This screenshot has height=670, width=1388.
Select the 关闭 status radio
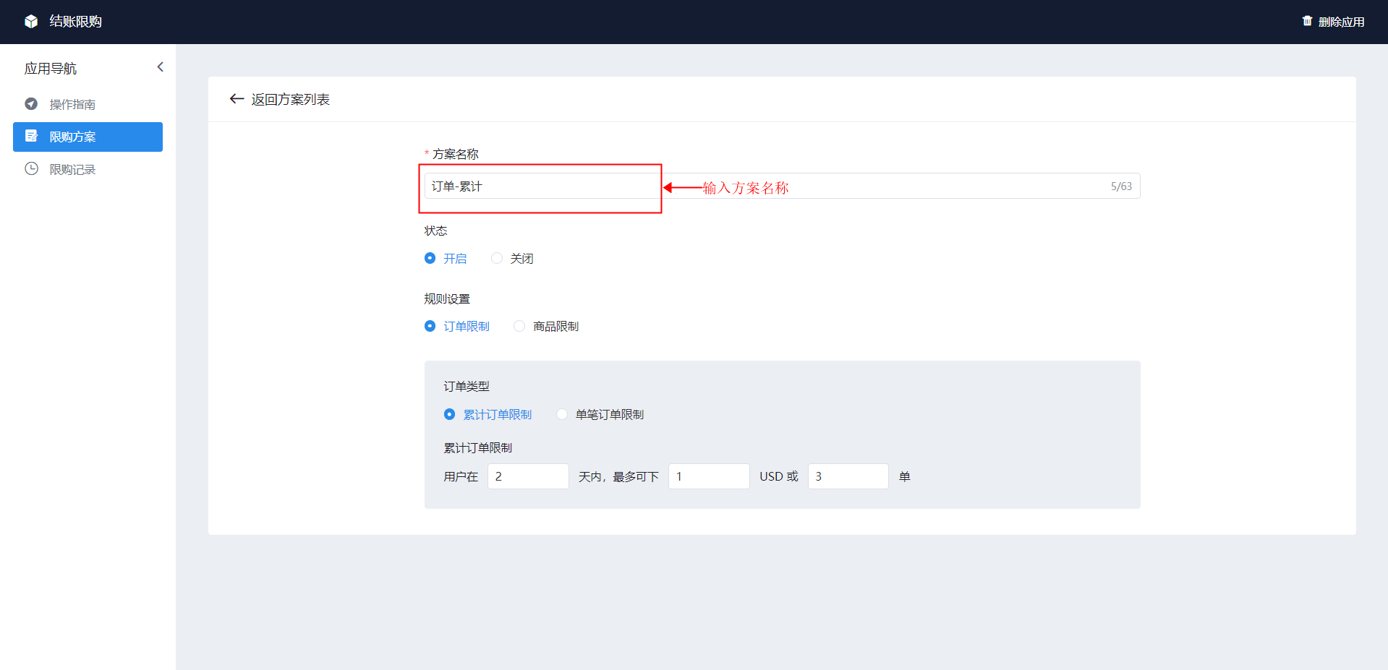[496, 258]
